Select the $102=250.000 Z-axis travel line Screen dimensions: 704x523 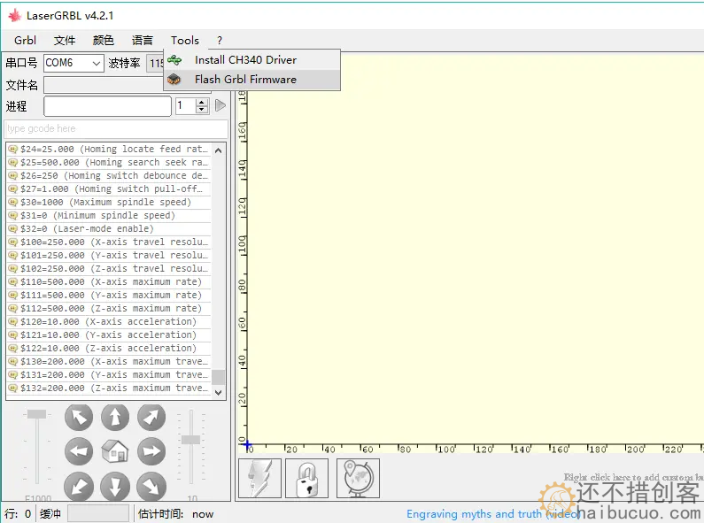pos(109,269)
